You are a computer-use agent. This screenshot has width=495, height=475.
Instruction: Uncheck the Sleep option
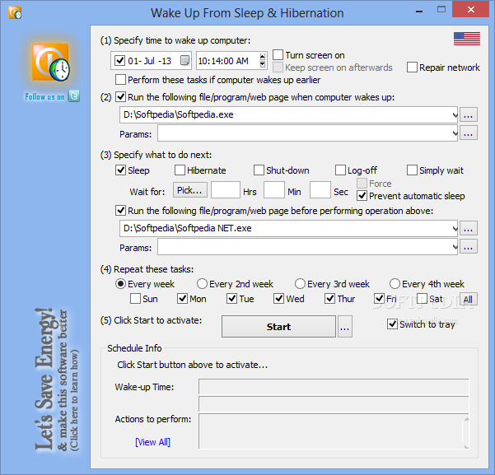120,170
